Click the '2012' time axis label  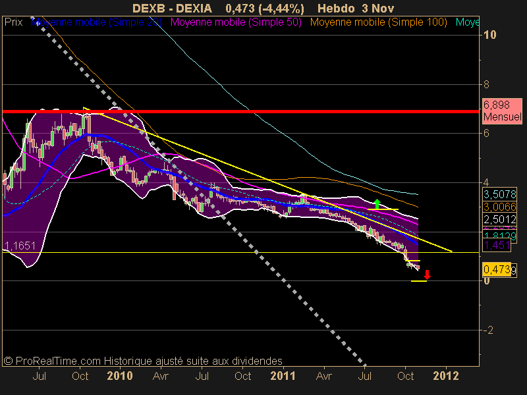[446, 375]
